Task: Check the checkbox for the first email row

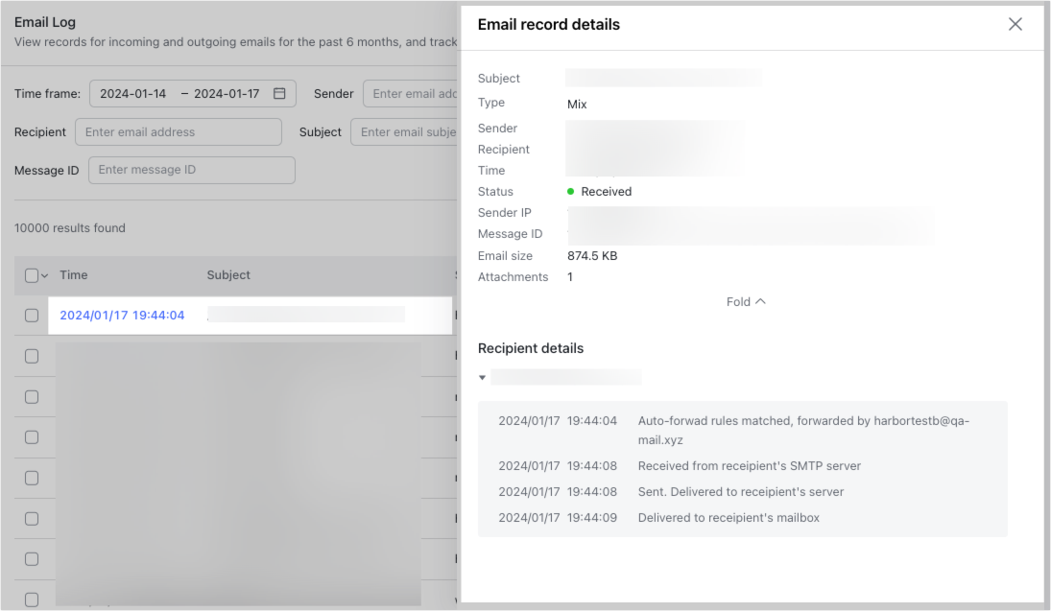Action: point(32,316)
